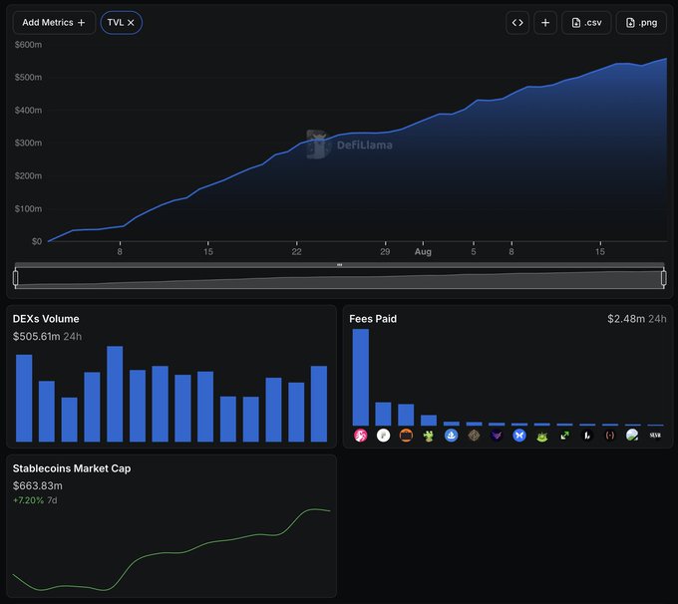This screenshot has width=678, height=604.
Task: Click the blue sailboat logo in Fees Paid
Action: click(451, 435)
